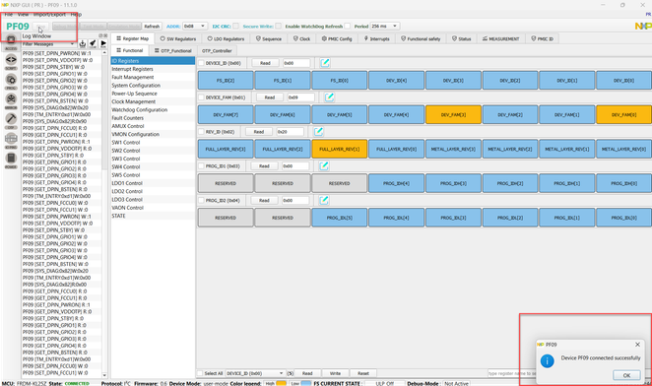Close the Log Window panel
The image size is (652, 386).
point(105,35)
